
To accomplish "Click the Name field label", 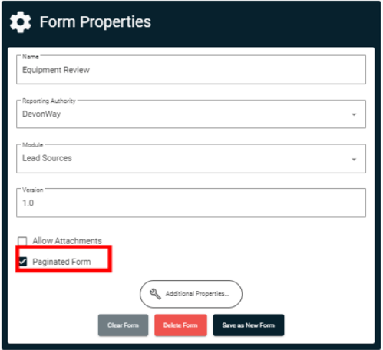I will (31, 57).
